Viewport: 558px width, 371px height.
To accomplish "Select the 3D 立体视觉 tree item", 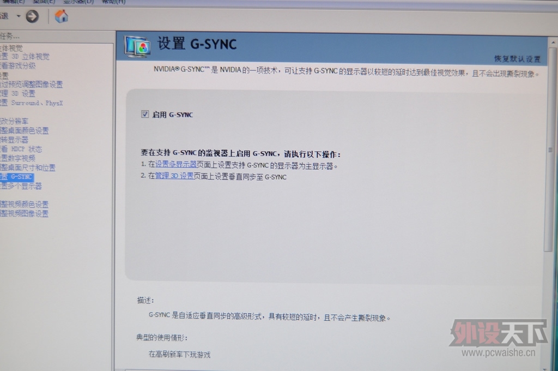I will tap(25, 57).
